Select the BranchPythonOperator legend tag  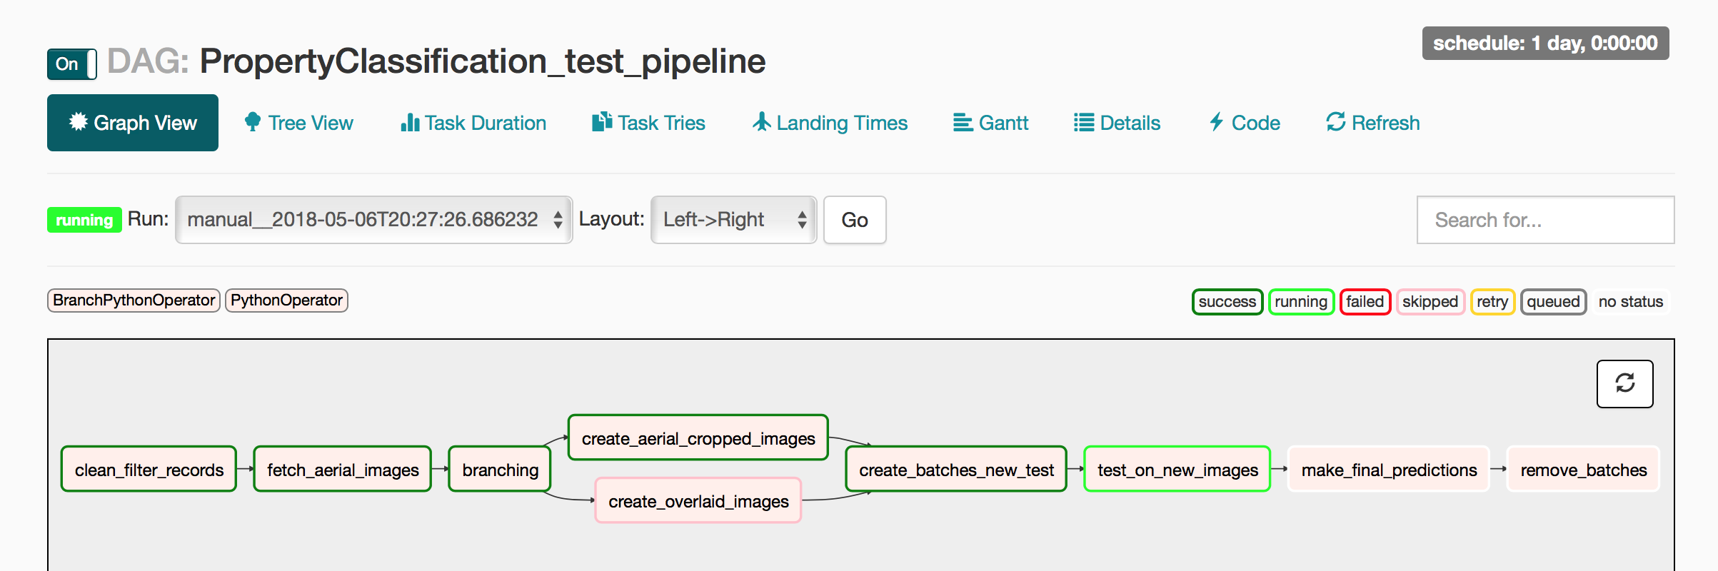(134, 300)
